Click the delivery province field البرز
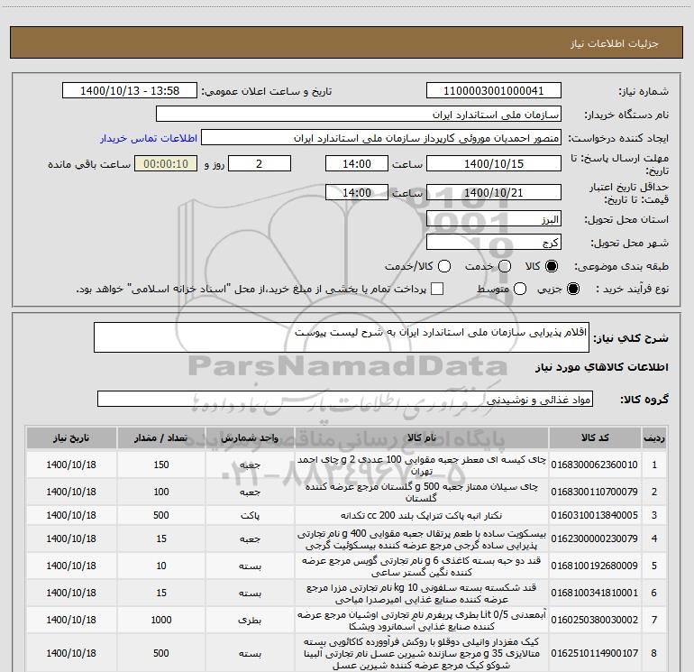The image size is (694, 672). click(494, 219)
